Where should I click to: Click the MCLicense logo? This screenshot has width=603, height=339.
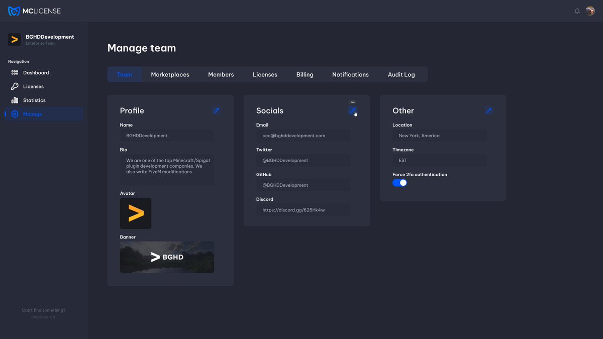point(34,11)
